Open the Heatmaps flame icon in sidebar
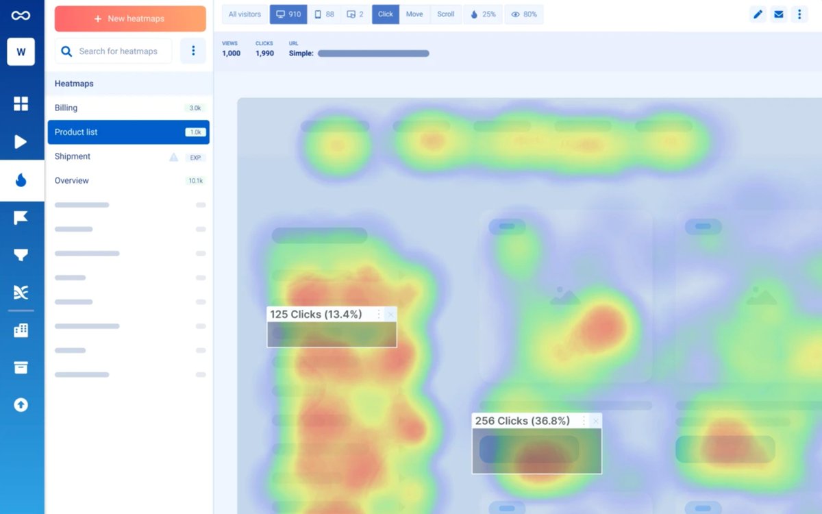 click(21, 180)
